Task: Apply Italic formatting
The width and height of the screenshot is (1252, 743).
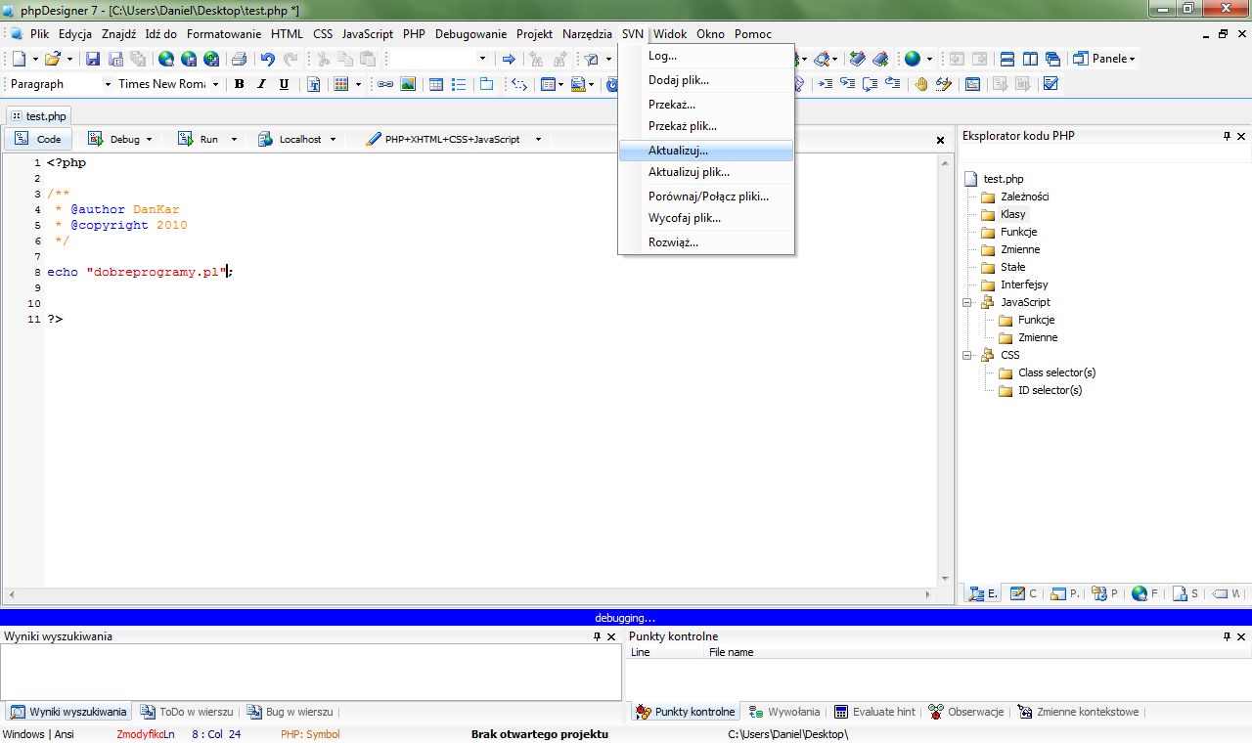Action: (x=261, y=84)
